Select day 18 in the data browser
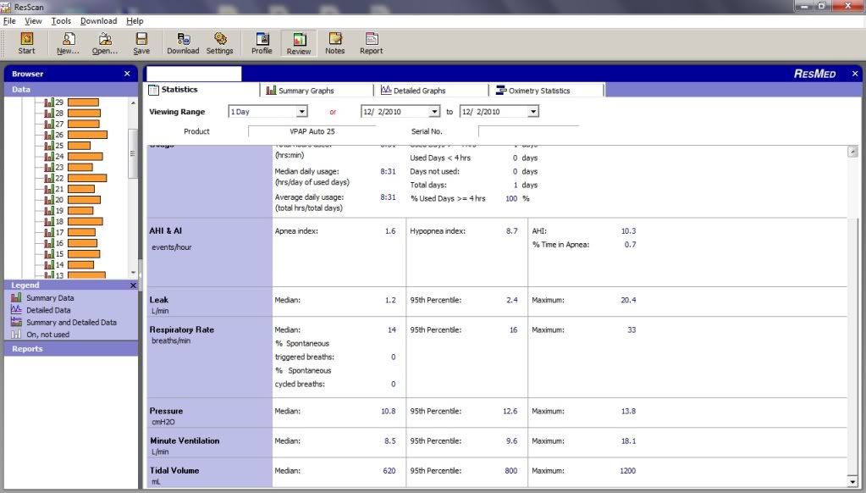The height and width of the screenshot is (493, 866). pos(74,221)
